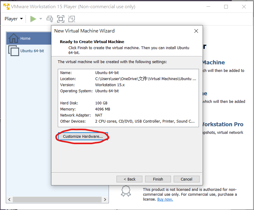Click the Version value Workstation 15.x

pyautogui.click(x=110, y=85)
